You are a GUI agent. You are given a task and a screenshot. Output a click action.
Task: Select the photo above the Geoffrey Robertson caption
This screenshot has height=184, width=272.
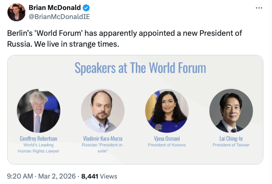(x=38, y=111)
